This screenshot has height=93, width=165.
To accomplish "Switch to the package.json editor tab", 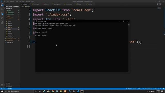I will point(57,4).
